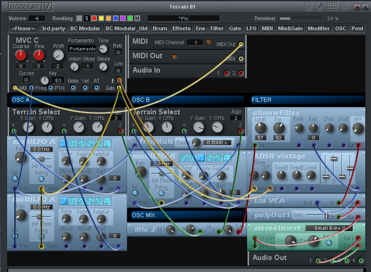
Task: Open the Filter module category
Action: (x=217, y=28)
